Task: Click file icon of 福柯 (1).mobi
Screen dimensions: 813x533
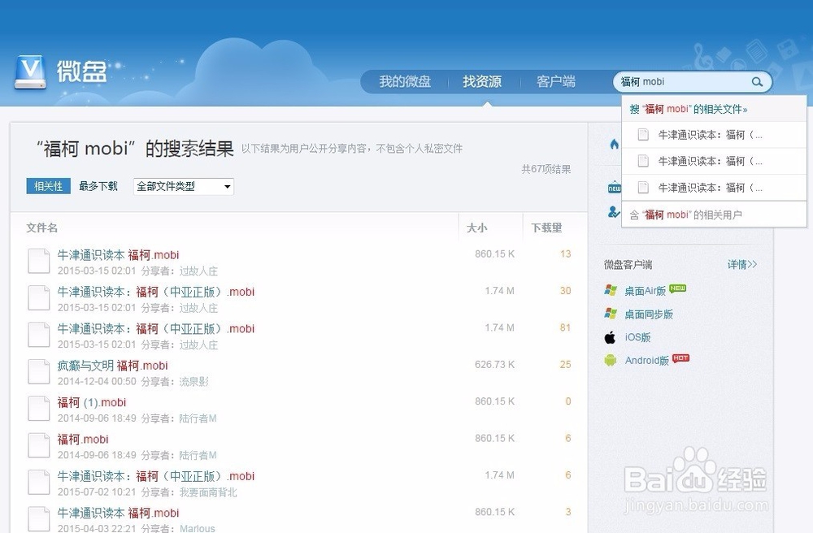Action: (x=38, y=408)
